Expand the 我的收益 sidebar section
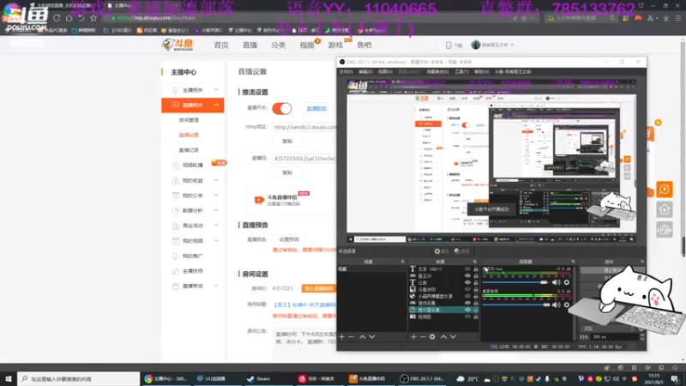686x386 pixels. [216, 180]
